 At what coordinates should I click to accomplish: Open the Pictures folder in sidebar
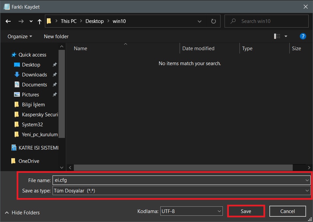point(30,95)
